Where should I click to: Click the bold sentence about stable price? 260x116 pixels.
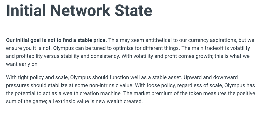click(x=56, y=40)
